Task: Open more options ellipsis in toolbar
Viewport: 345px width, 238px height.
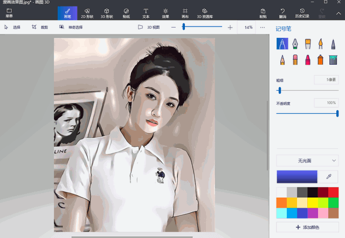Action: click(x=263, y=27)
